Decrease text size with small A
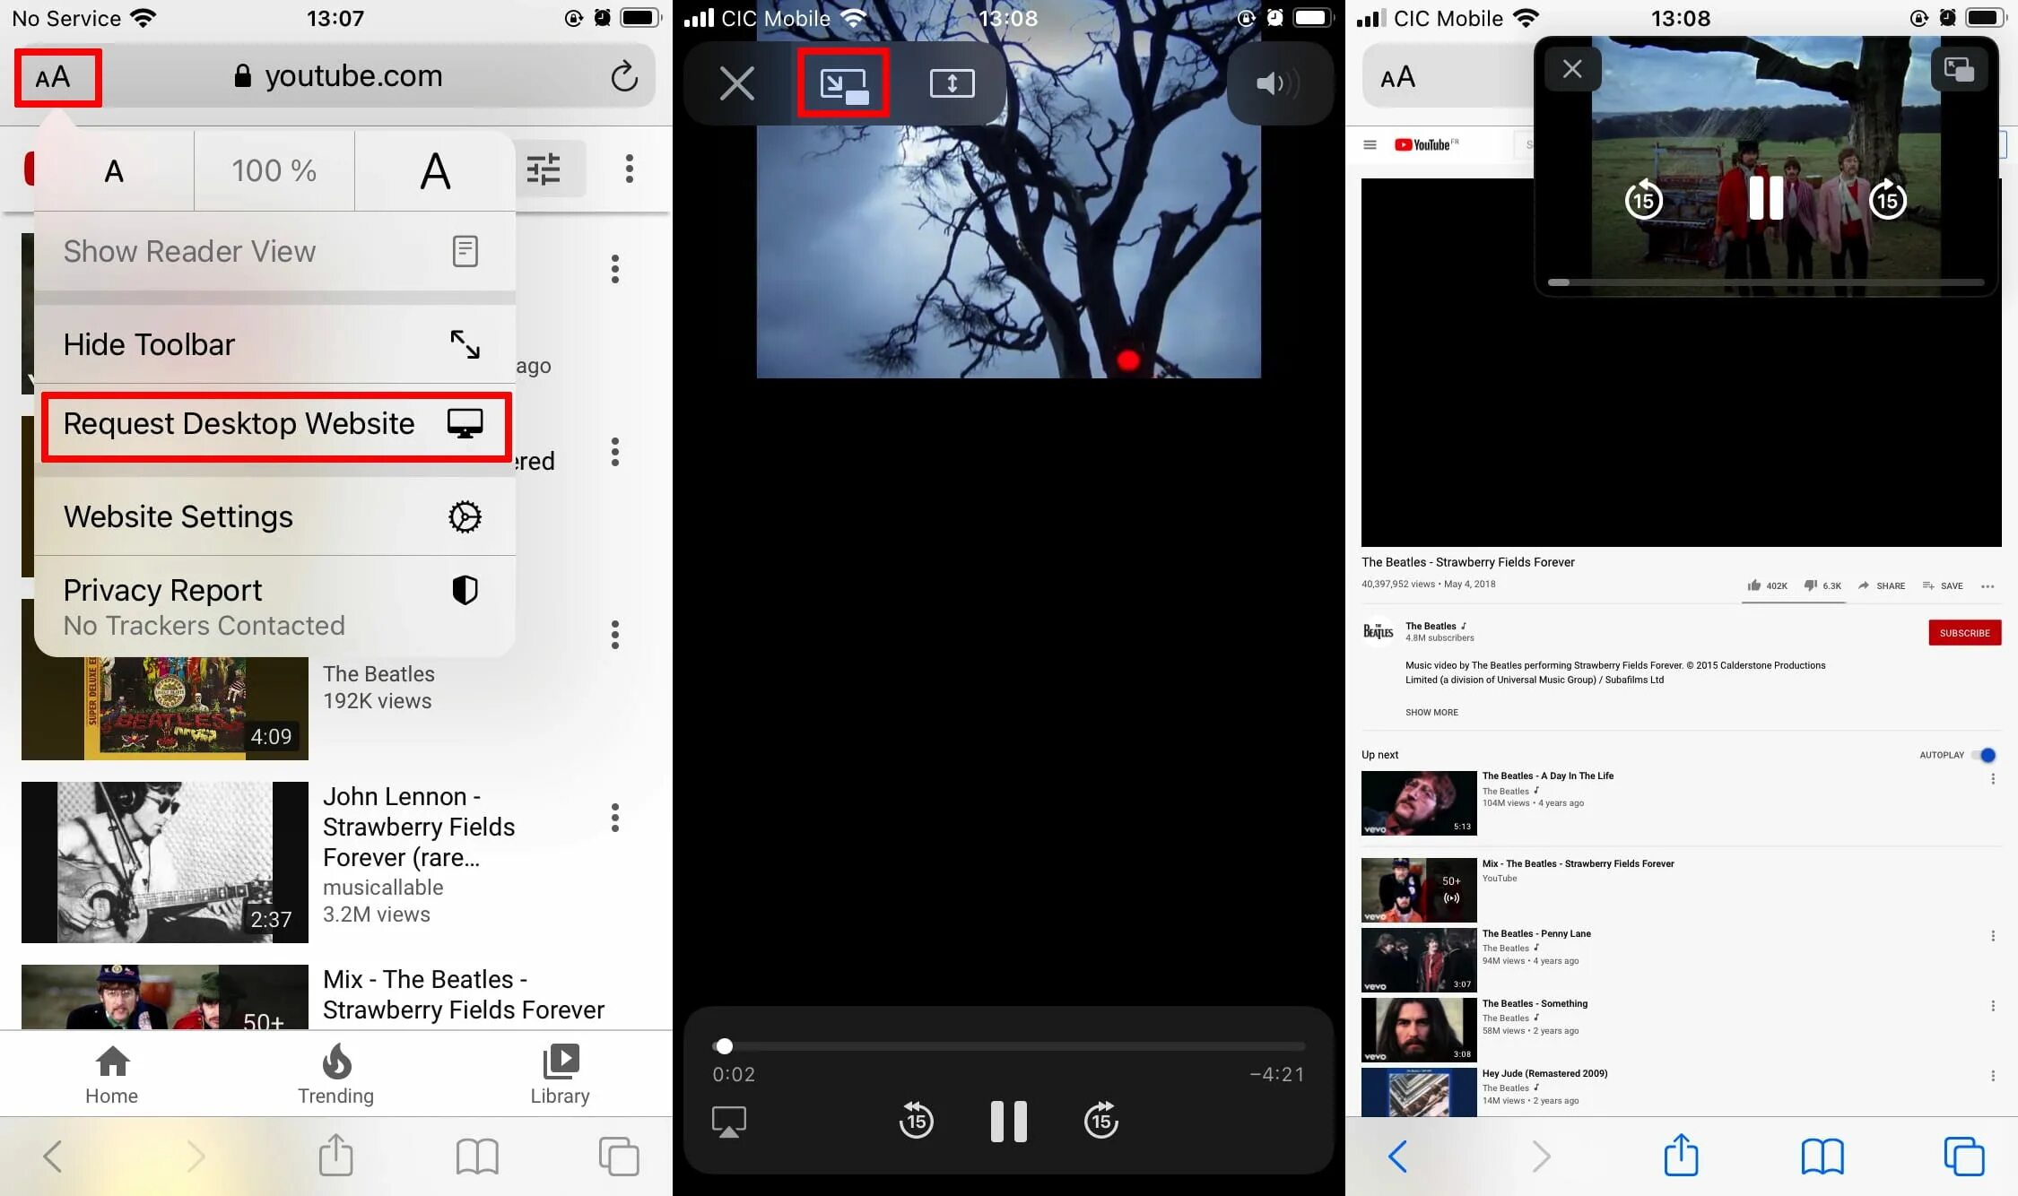 114,170
